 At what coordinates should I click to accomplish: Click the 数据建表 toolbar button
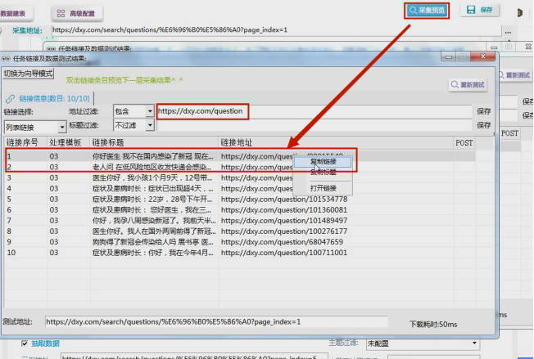click(x=16, y=14)
